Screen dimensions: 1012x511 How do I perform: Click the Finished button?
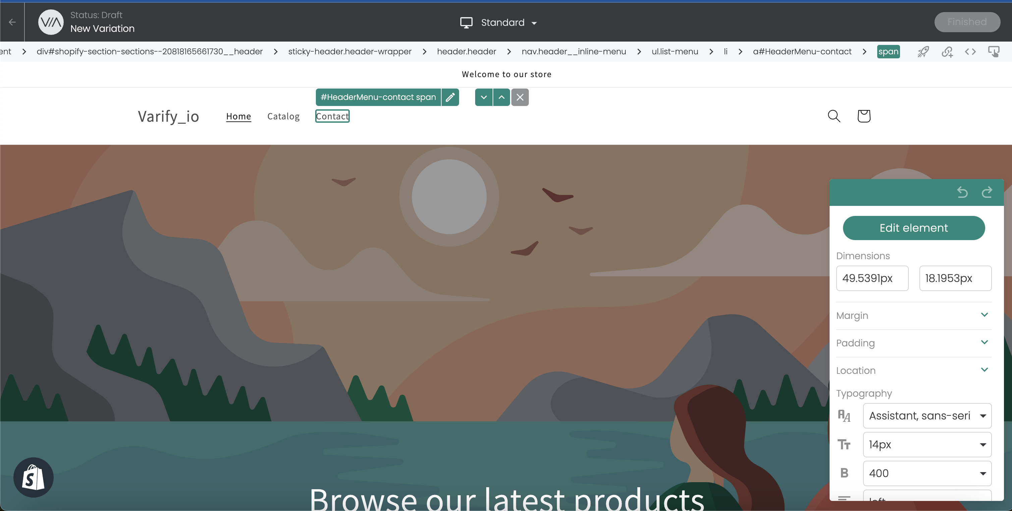[x=967, y=22]
